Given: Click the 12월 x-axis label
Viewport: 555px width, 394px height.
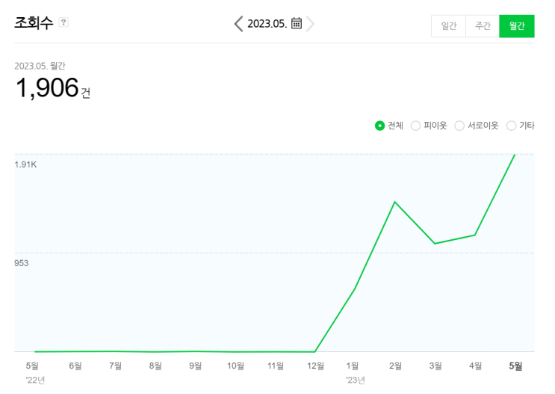Looking at the screenshot, I should 315,366.
